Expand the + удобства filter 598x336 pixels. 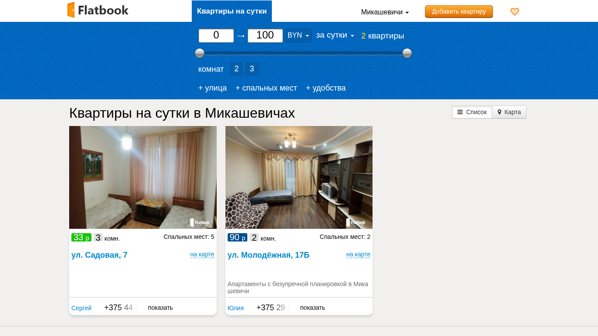point(326,88)
